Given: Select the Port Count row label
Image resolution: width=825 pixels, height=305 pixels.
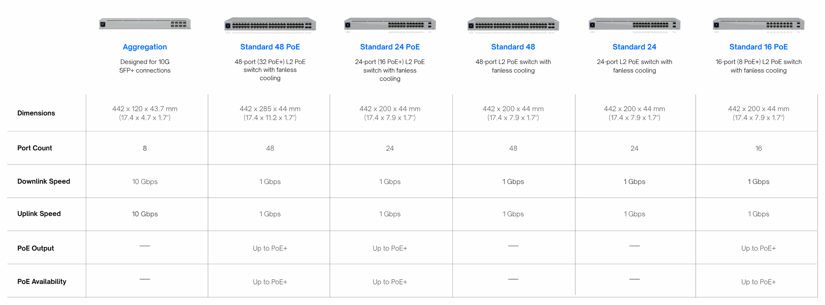Looking at the screenshot, I should click(x=34, y=148).
